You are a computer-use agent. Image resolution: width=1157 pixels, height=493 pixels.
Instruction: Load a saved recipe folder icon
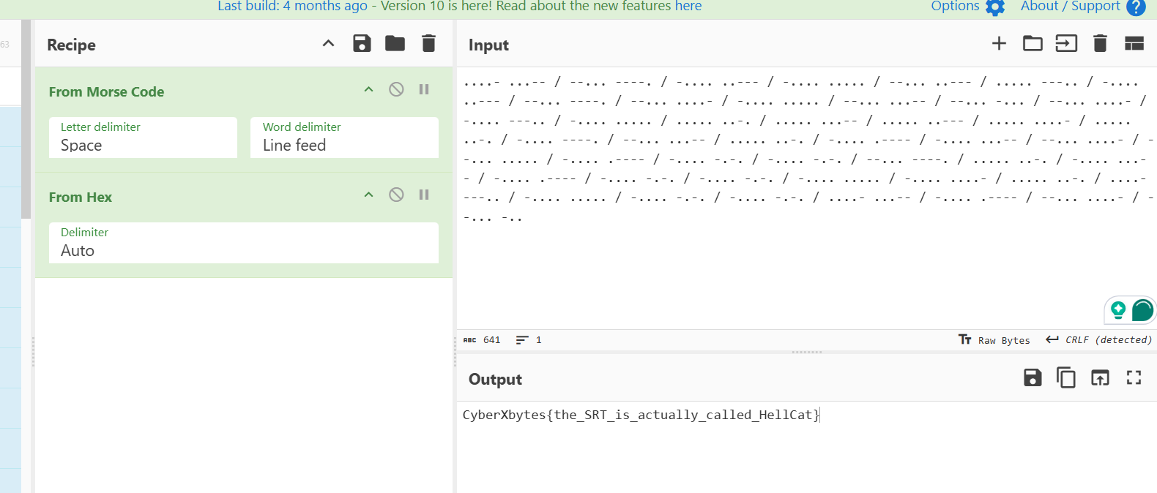tap(395, 44)
